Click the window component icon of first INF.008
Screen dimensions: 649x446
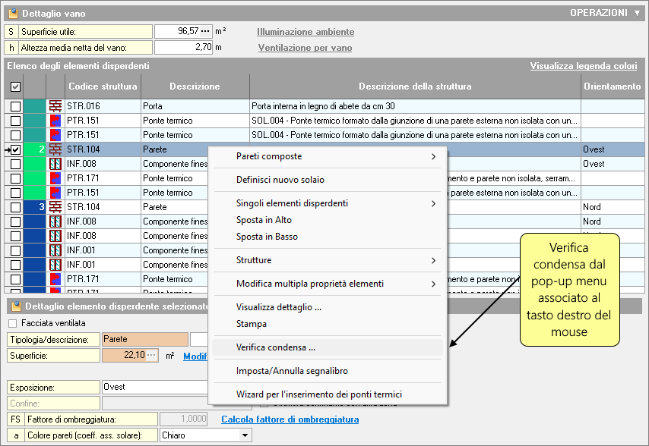click(x=55, y=164)
